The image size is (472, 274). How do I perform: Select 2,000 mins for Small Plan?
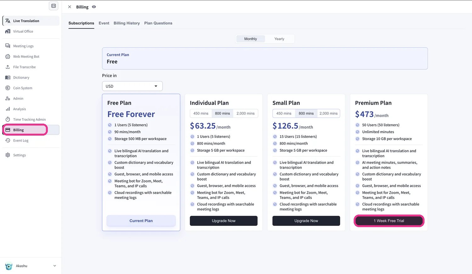329,114
